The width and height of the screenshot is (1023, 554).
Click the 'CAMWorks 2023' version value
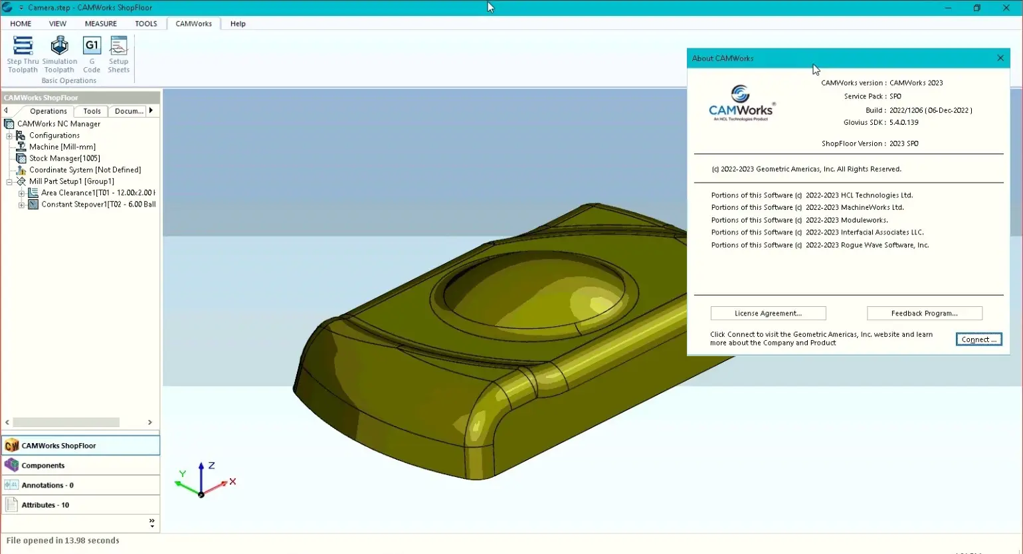coord(916,83)
